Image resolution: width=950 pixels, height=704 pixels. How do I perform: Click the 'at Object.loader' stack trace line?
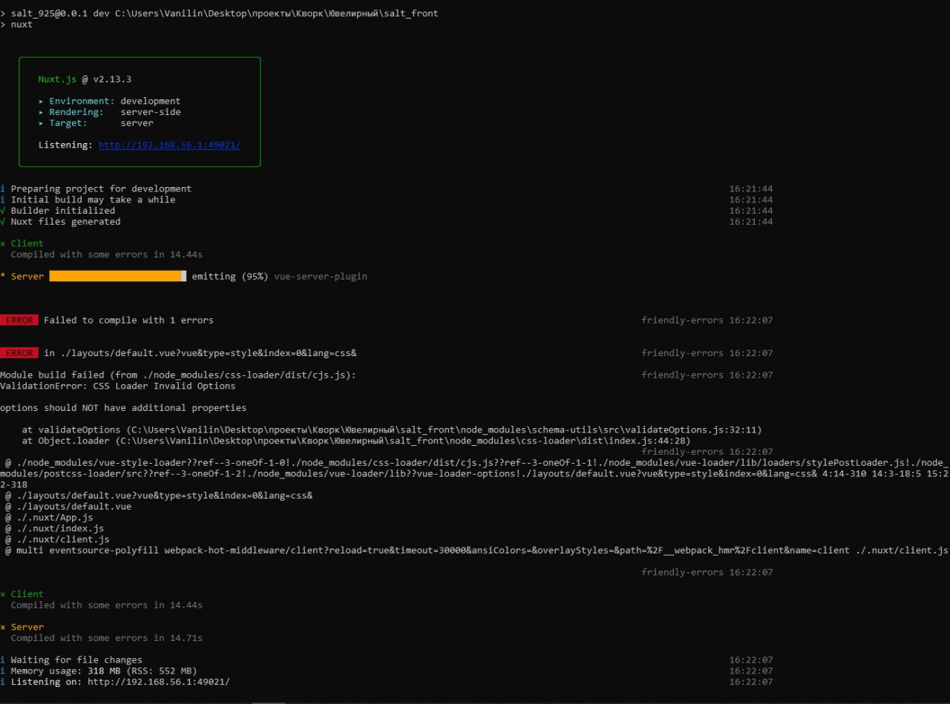pos(356,441)
